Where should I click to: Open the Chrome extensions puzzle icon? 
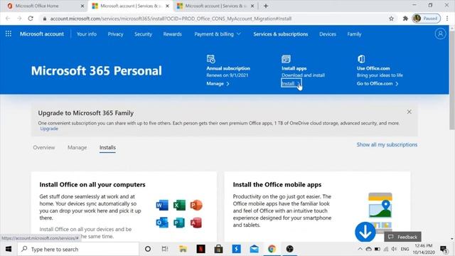pyautogui.click(x=405, y=18)
